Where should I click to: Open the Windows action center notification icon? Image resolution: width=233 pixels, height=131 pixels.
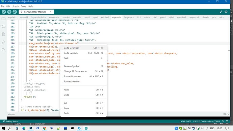click(x=227, y=128)
